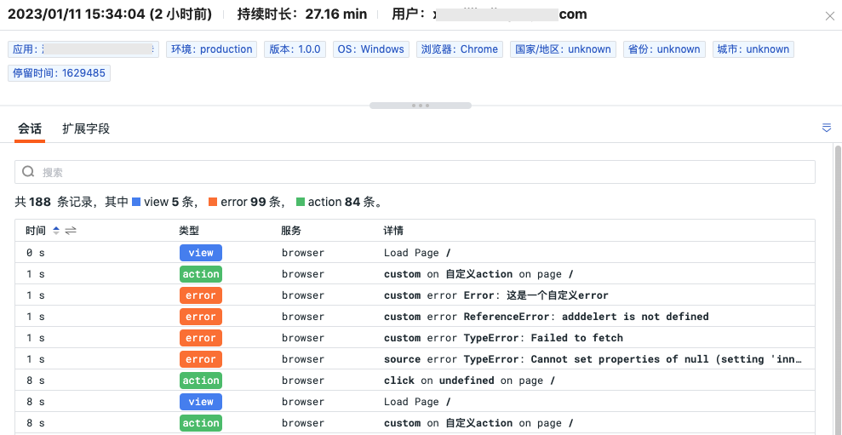This screenshot has width=842, height=435.
Task: Click the view badge in the 8 s row
Action: (201, 402)
